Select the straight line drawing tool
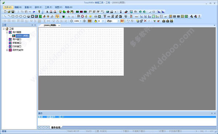Screen dimensions: 218x134 coord(5,16)
